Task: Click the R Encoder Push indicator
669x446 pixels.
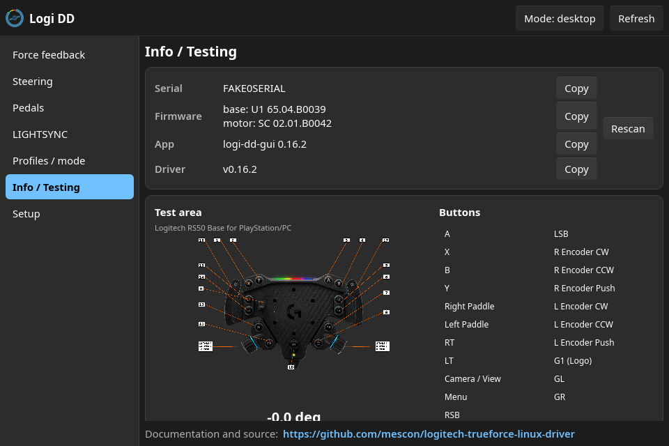Action: (x=584, y=288)
